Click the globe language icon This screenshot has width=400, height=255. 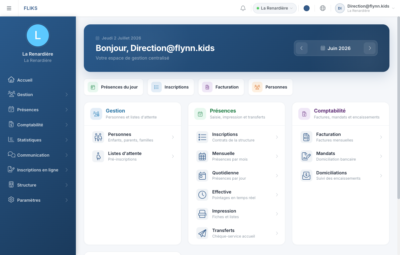323,8
